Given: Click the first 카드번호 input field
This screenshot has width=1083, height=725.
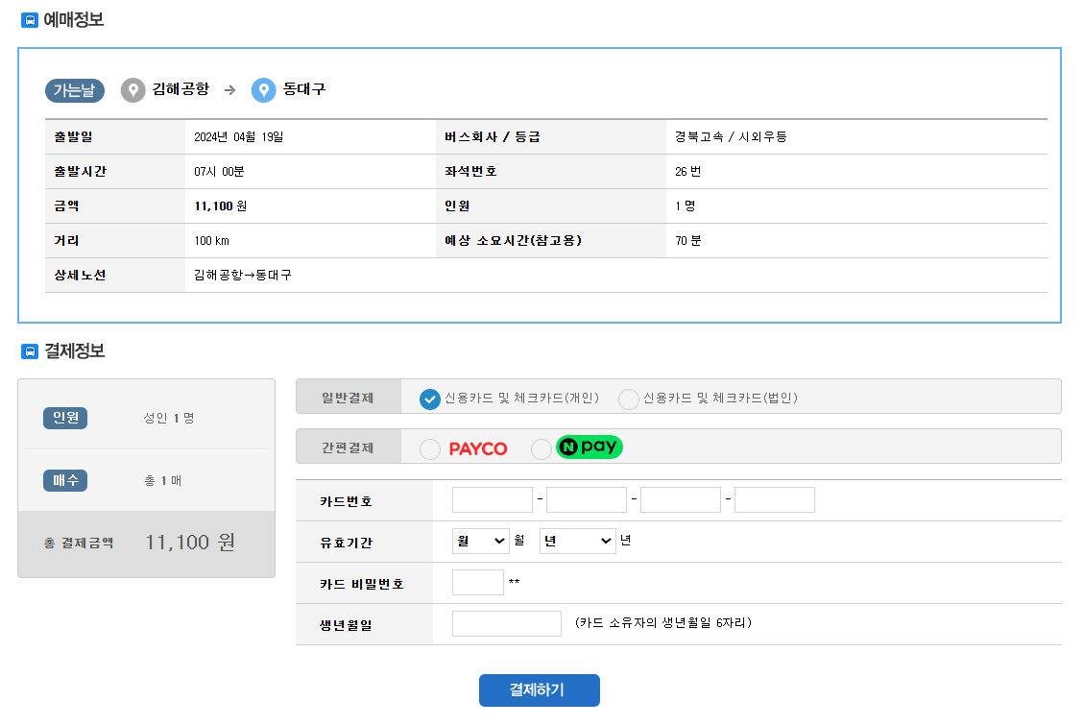Looking at the screenshot, I should [492, 499].
